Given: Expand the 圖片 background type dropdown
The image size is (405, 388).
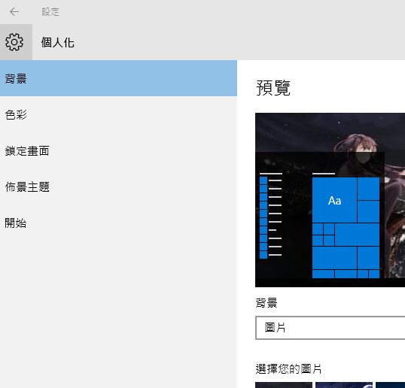Looking at the screenshot, I should pos(330,328).
